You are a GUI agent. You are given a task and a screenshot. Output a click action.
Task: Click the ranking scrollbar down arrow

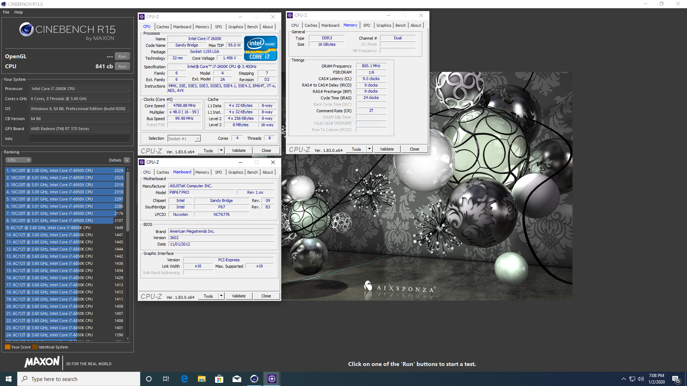coord(128,338)
